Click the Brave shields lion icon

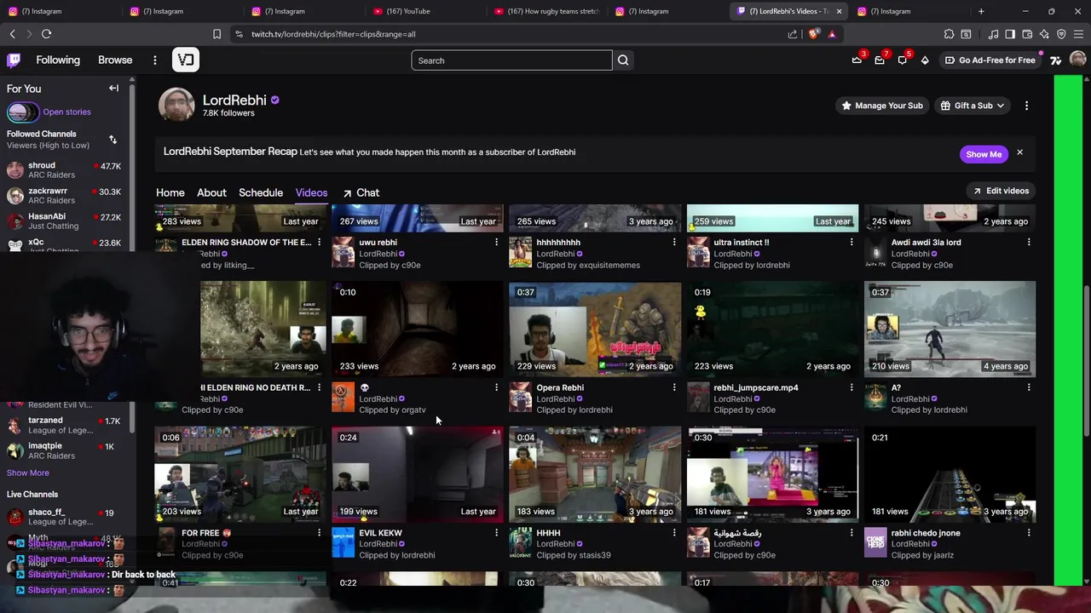813,34
